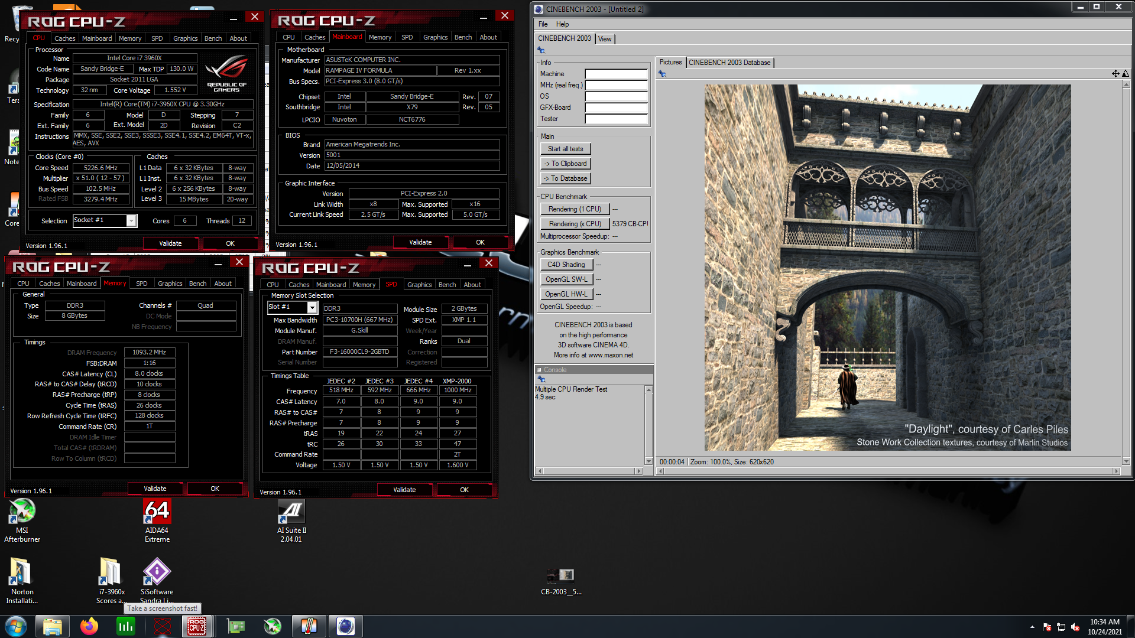
Task: Select the i7-3960x Scores folder icon
Action: [111, 581]
